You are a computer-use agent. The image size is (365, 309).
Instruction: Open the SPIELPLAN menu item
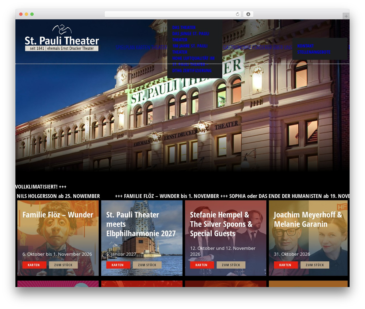(x=125, y=47)
